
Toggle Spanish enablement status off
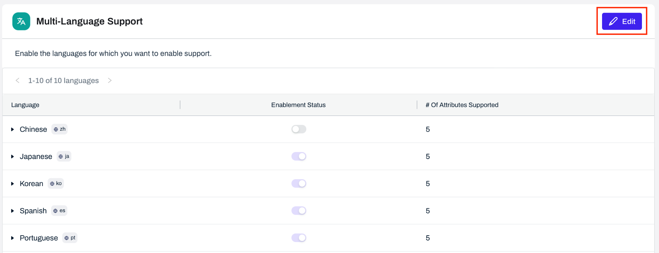pos(299,211)
